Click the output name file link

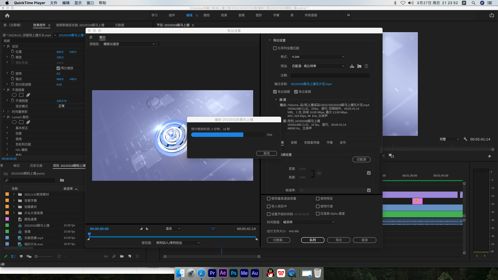tap(311, 84)
